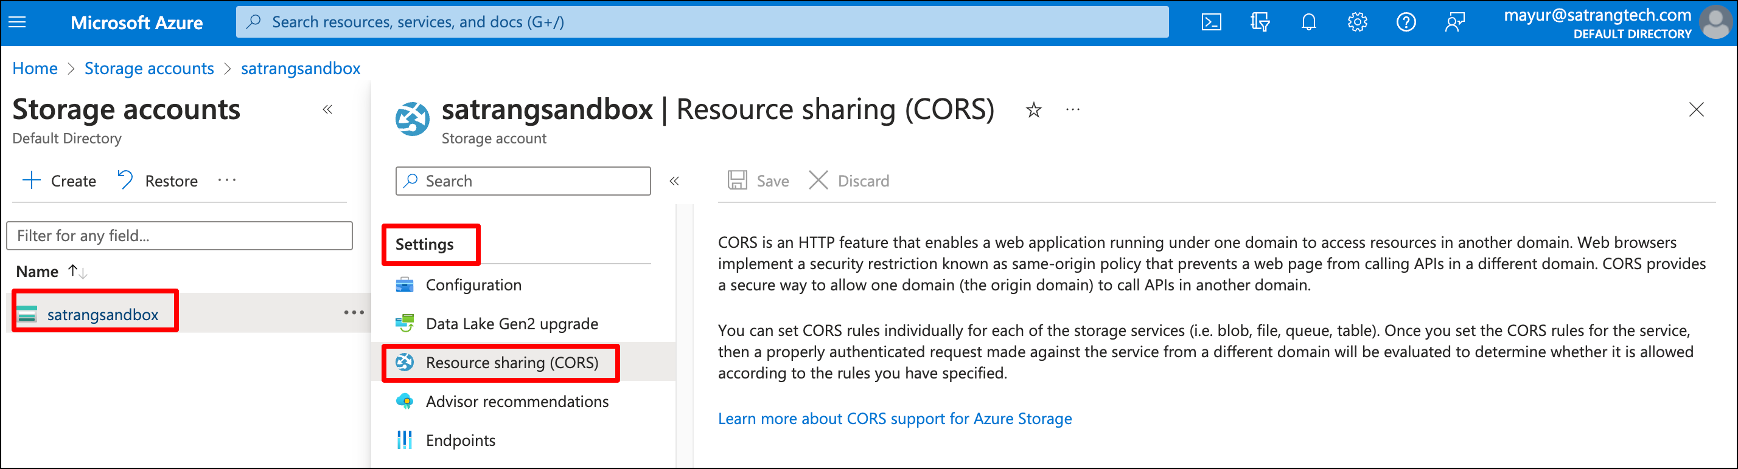Click the Restore button
Viewport: 1738px width, 469px height.
tap(158, 180)
